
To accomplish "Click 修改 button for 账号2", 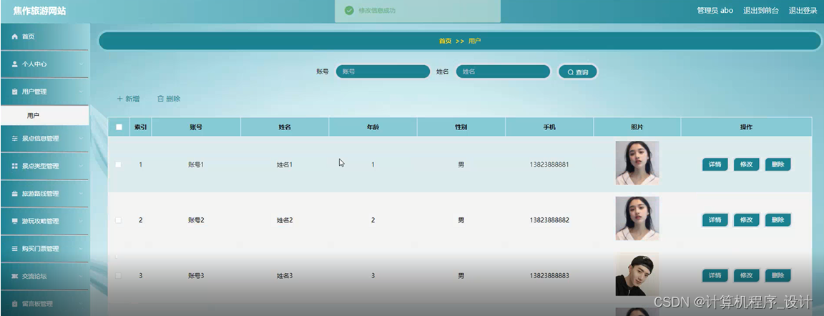I will pyautogui.click(x=746, y=220).
